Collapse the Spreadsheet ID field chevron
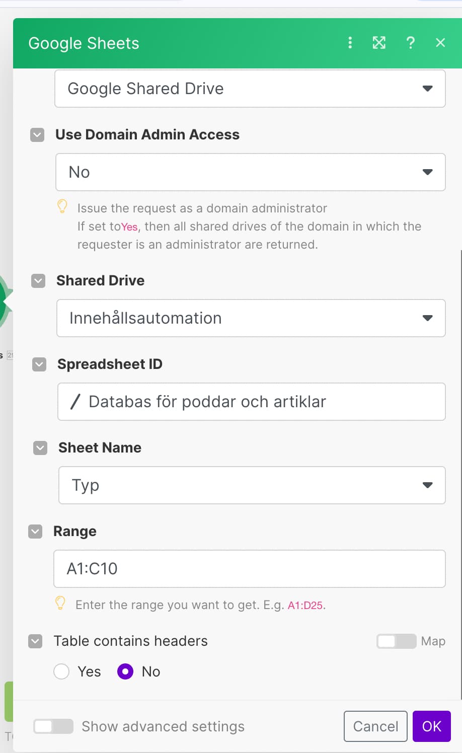 (x=39, y=364)
